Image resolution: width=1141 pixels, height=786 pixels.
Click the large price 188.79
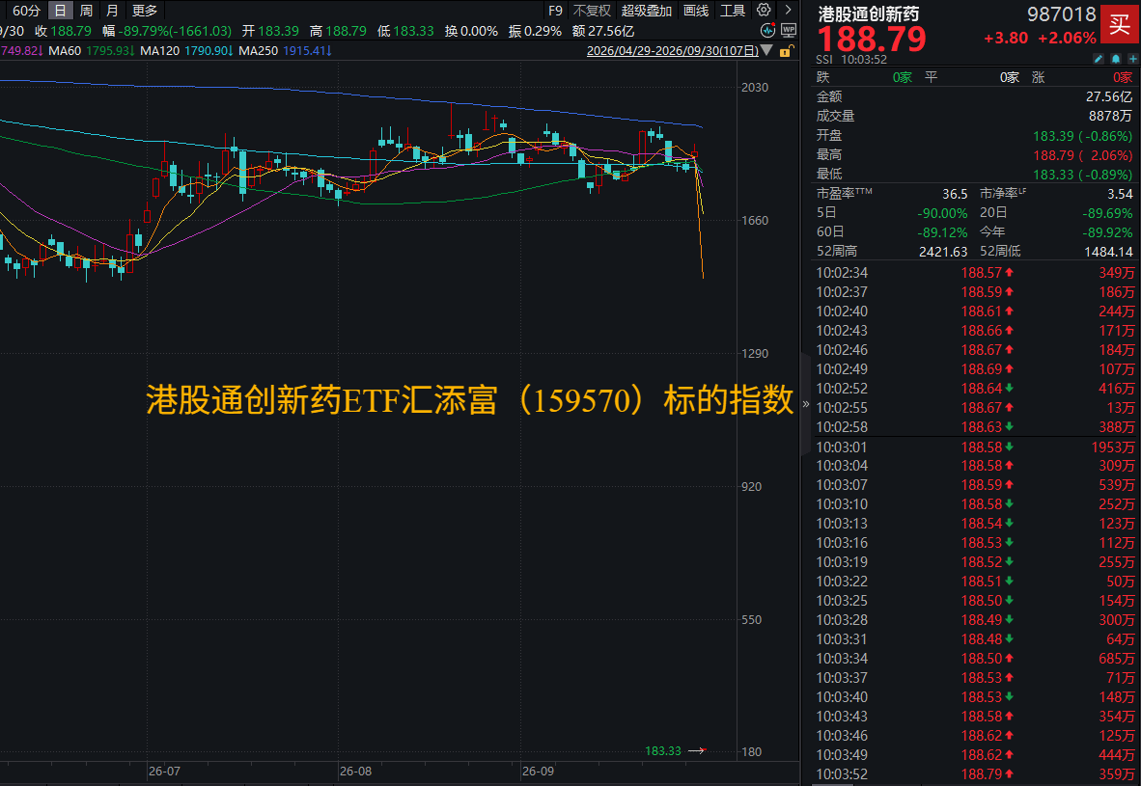point(872,39)
